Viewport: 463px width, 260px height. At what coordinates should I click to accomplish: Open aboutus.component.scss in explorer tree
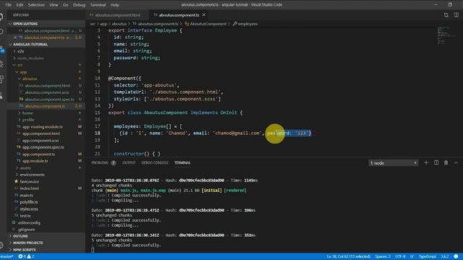coord(46,92)
